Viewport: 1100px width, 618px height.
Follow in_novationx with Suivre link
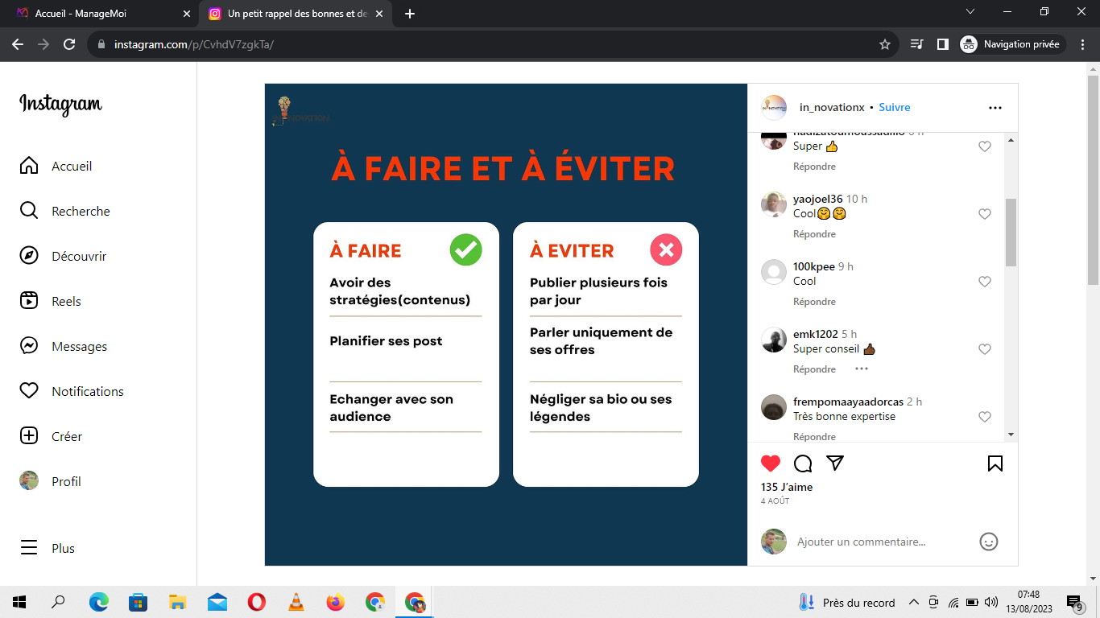894,108
